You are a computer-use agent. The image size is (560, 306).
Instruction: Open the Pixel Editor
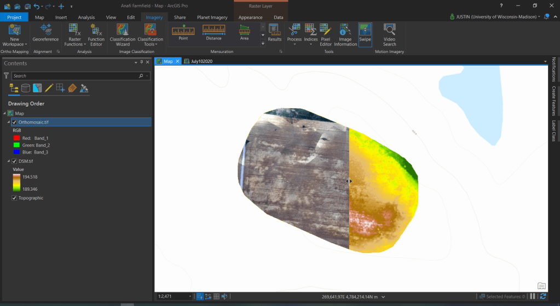tap(326, 34)
